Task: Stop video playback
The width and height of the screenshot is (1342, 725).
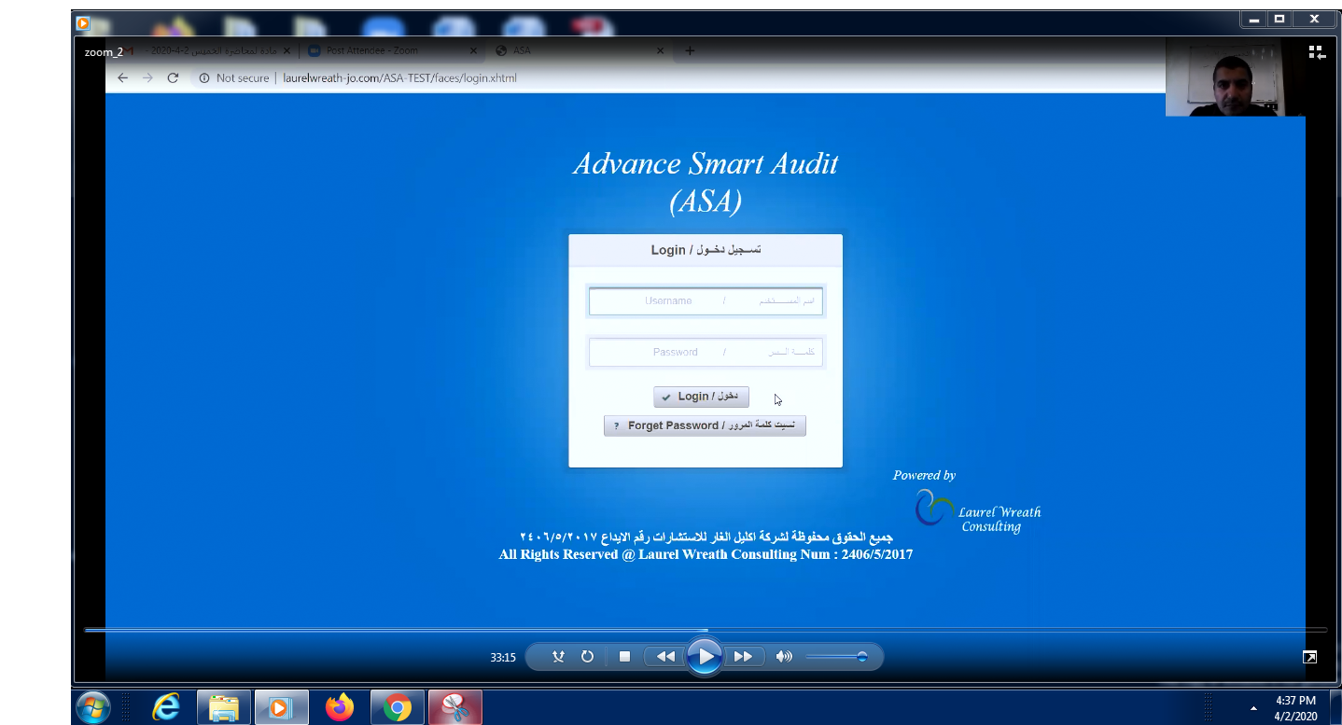Action: pos(624,657)
